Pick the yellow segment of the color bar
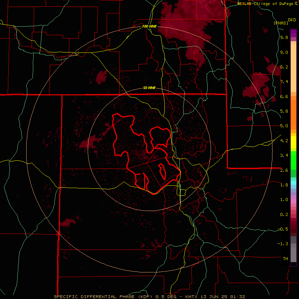 [x=293, y=142]
